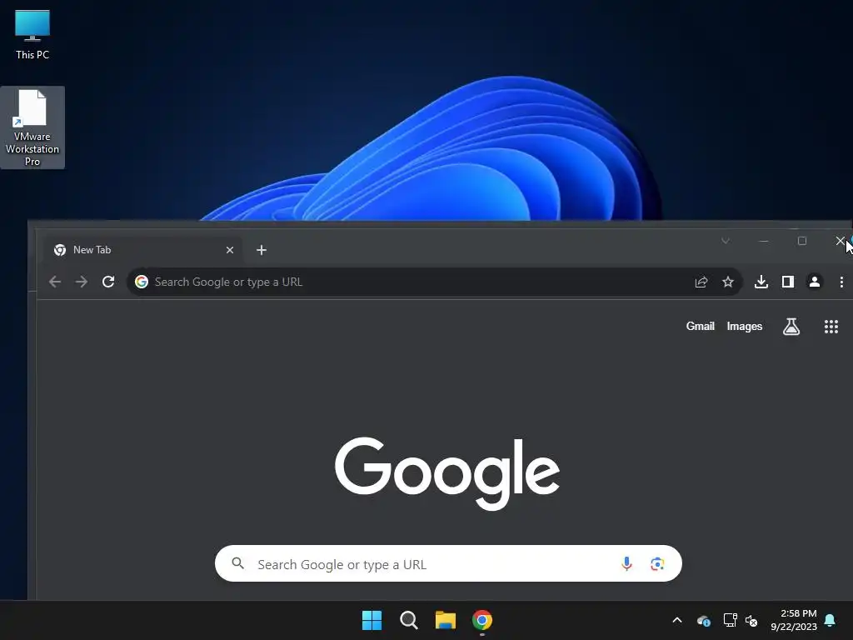Viewport: 853px width, 640px height.
Task: Start voice search with microphone icon
Action: pos(626,564)
